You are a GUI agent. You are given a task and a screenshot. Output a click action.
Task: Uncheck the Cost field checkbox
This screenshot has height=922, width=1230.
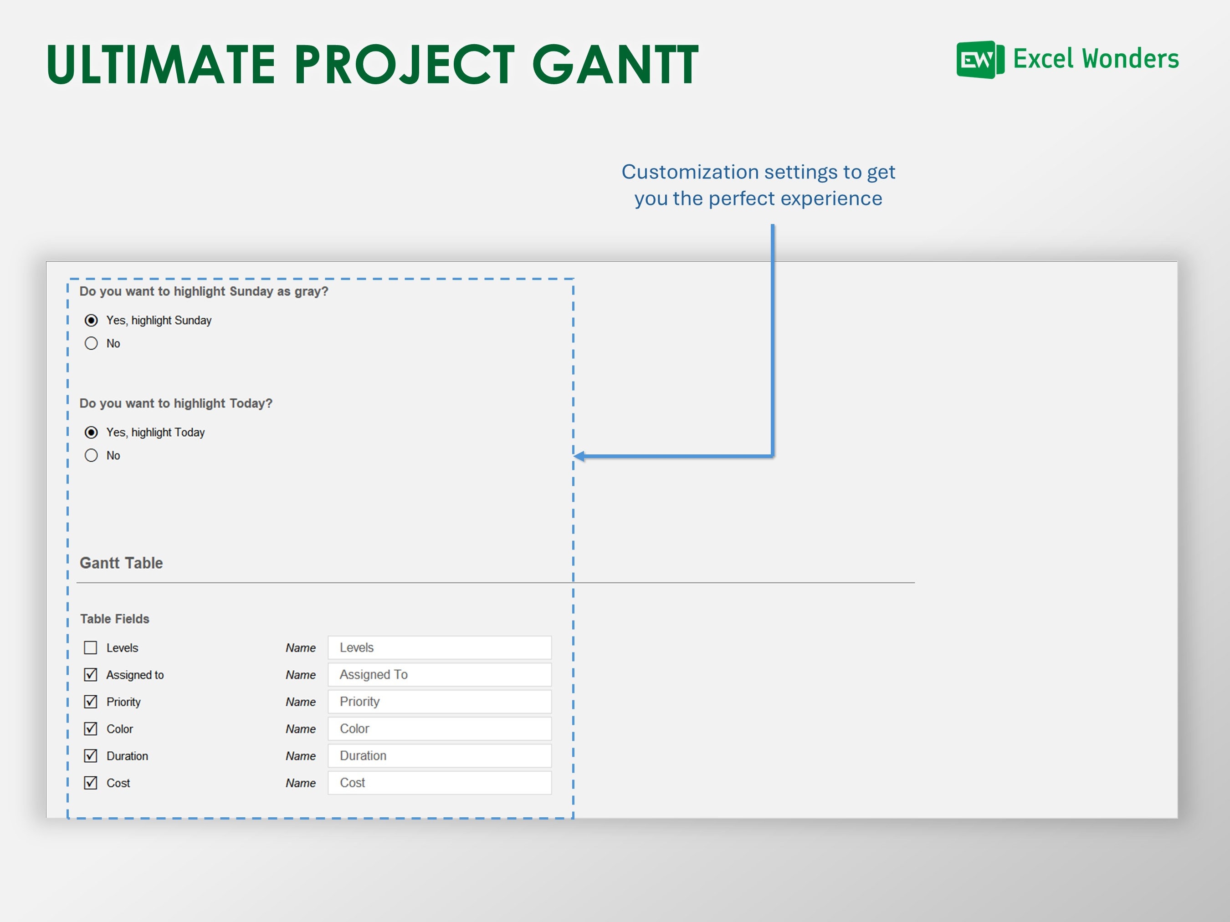point(91,783)
